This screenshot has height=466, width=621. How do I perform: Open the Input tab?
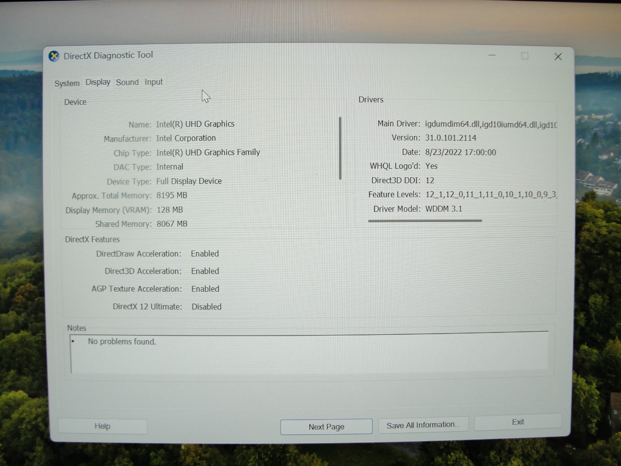click(154, 82)
